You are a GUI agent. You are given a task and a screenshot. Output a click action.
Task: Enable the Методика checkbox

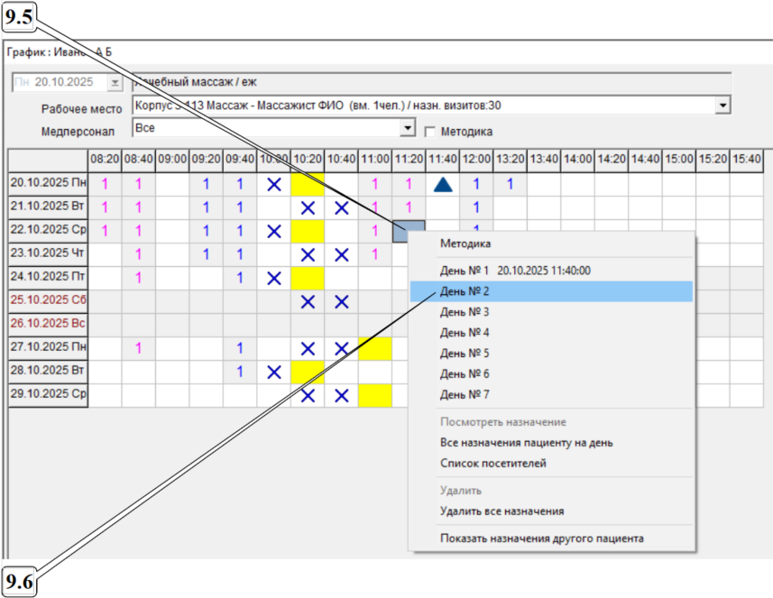point(429,131)
